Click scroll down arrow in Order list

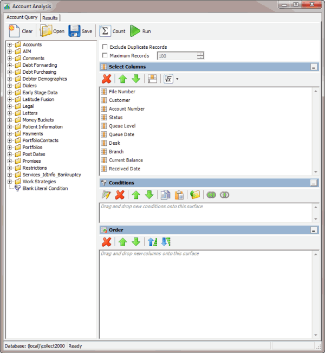pos(316,335)
